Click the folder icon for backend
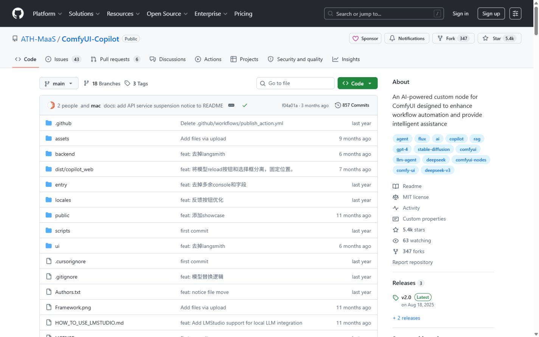 [x=48, y=154]
